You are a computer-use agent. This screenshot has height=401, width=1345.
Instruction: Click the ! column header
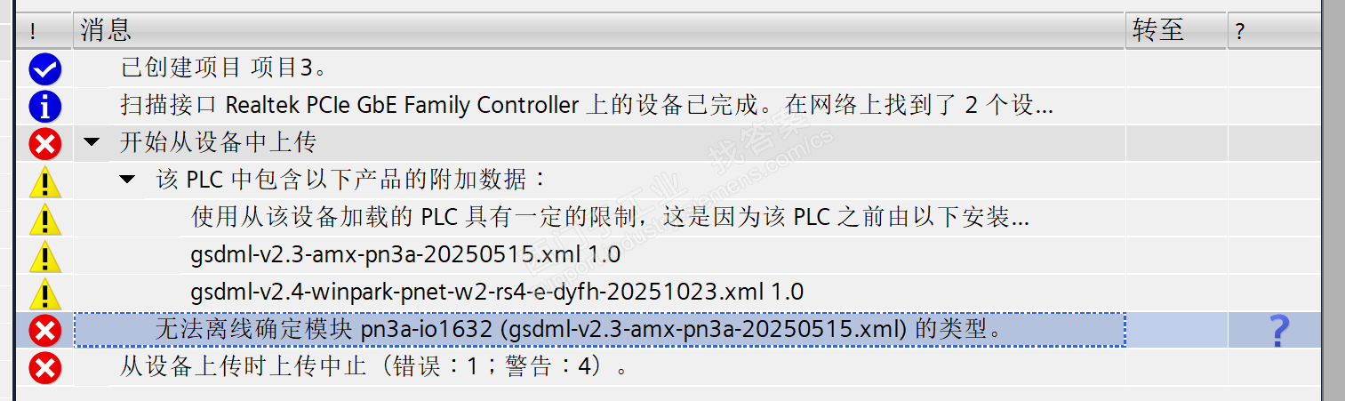[33, 32]
